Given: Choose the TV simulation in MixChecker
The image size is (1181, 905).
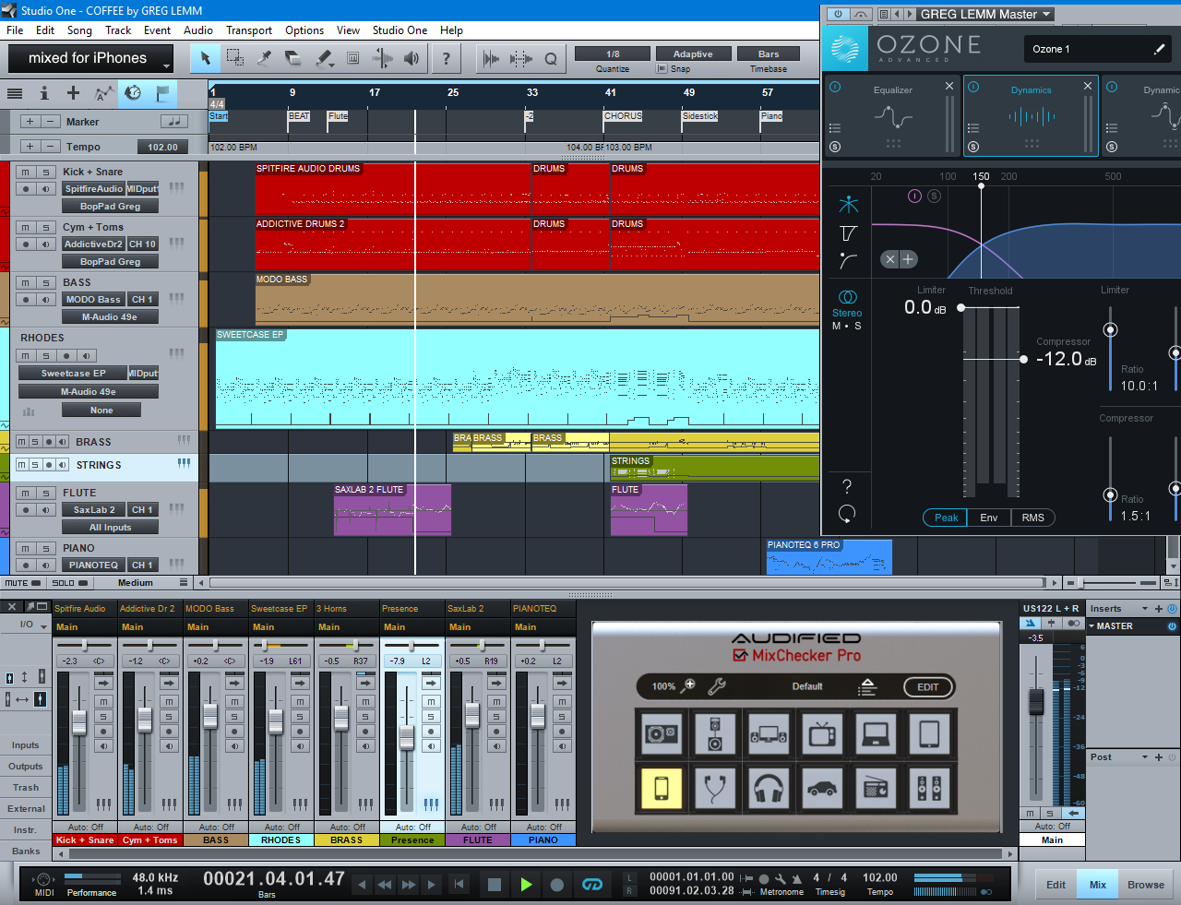Looking at the screenshot, I should click(822, 734).
